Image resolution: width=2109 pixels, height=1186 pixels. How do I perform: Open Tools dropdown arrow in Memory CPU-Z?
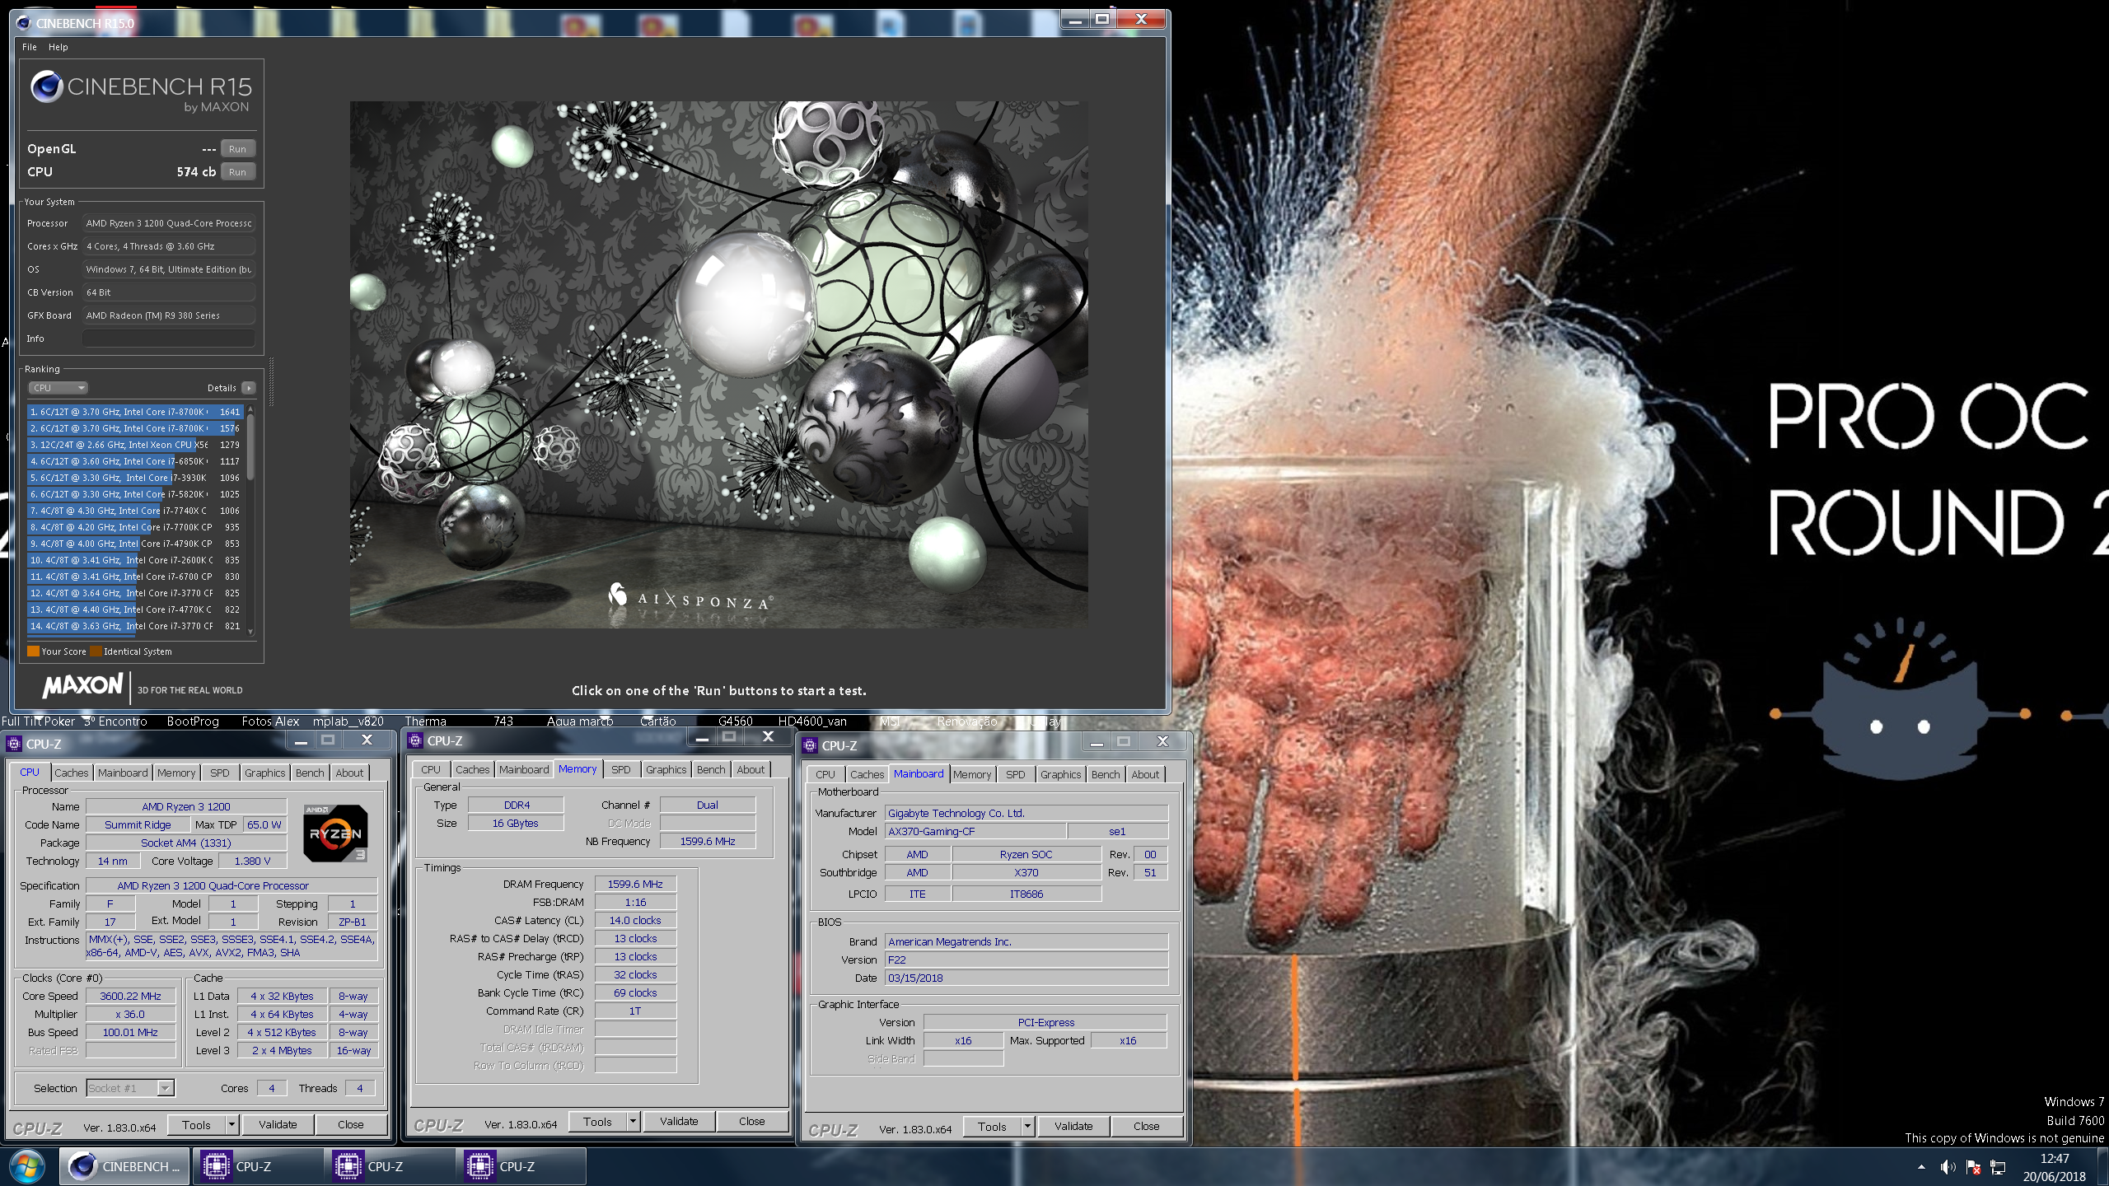pyautogui.click(x=633, y=1121)
